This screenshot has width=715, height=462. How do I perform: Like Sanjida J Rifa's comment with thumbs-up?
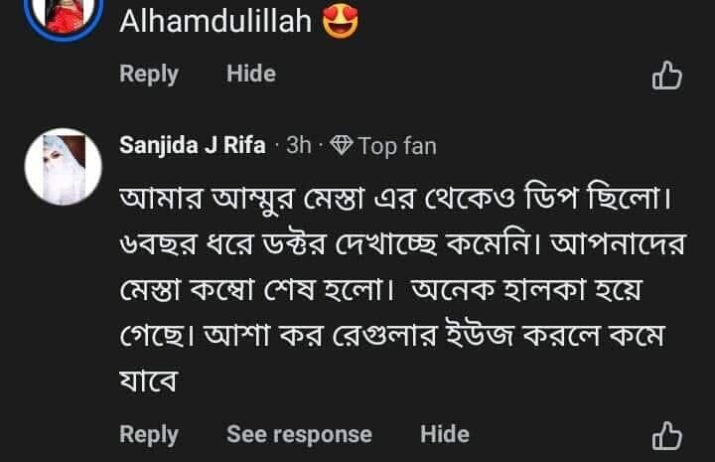tap(666, 435)
